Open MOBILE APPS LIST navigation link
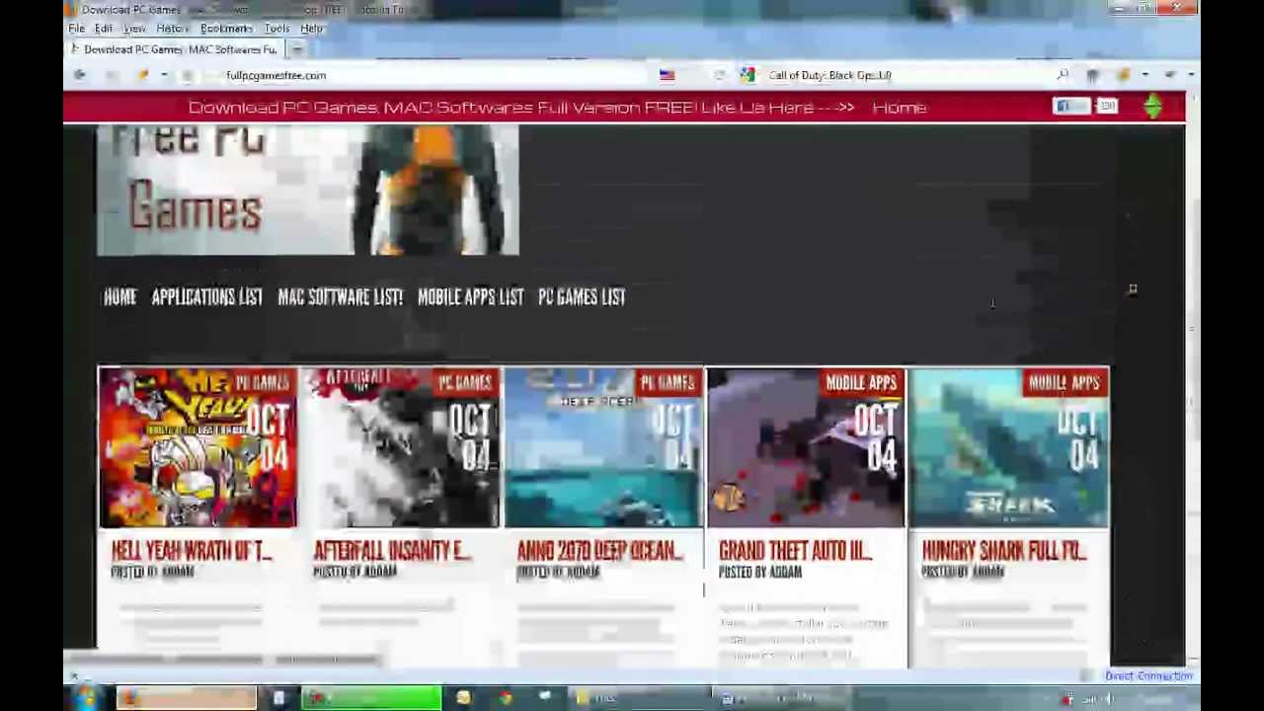Screen dimensions: 1264x711 pyautogui.click(x=470, y=297)
